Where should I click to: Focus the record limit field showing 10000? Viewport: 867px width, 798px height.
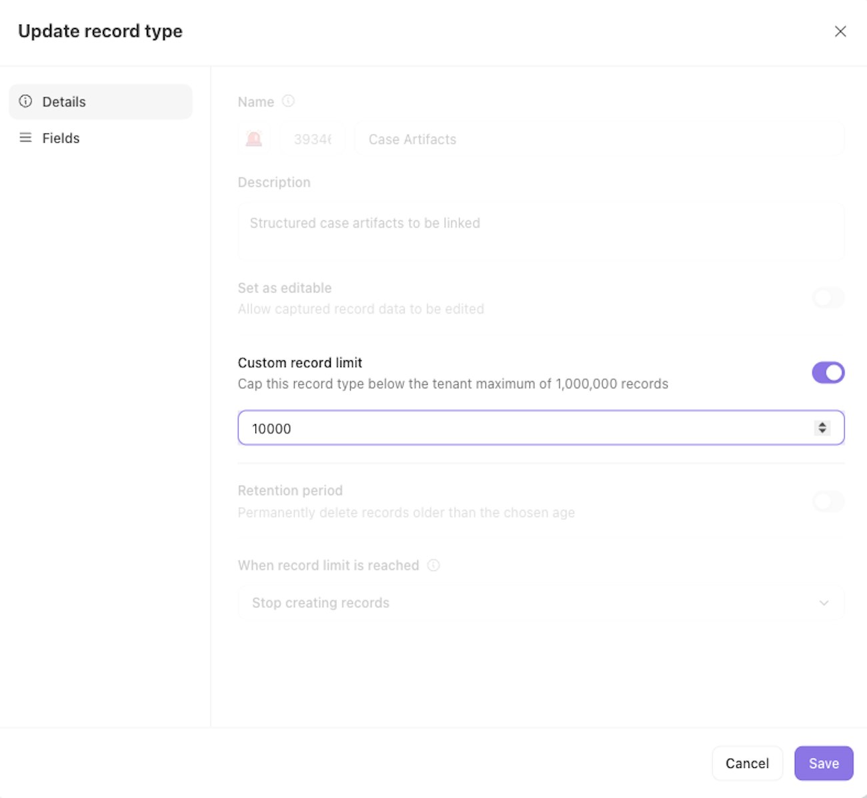click(520, 428)
